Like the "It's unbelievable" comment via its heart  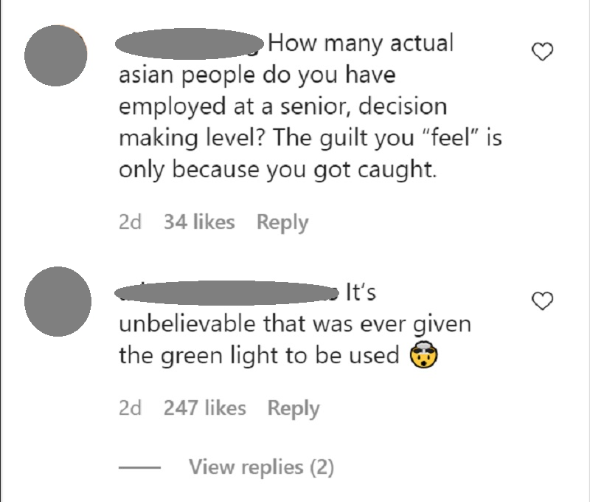[542, 301]
